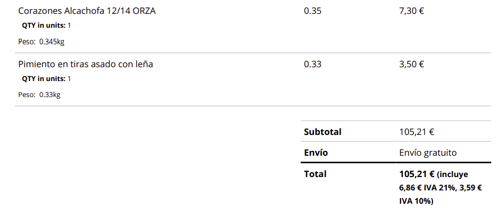Click the QTY in units label for Corazones
496x208 pixels.
[x=44, y=26]
